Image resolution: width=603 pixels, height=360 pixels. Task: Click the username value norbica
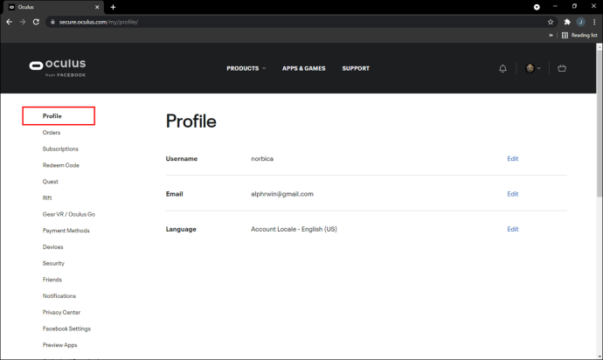coord(262,158)
